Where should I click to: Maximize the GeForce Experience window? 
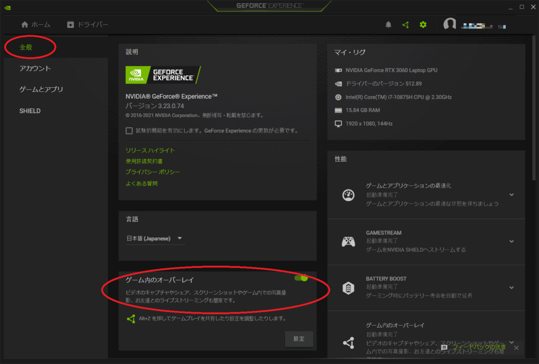pos(522,7)
